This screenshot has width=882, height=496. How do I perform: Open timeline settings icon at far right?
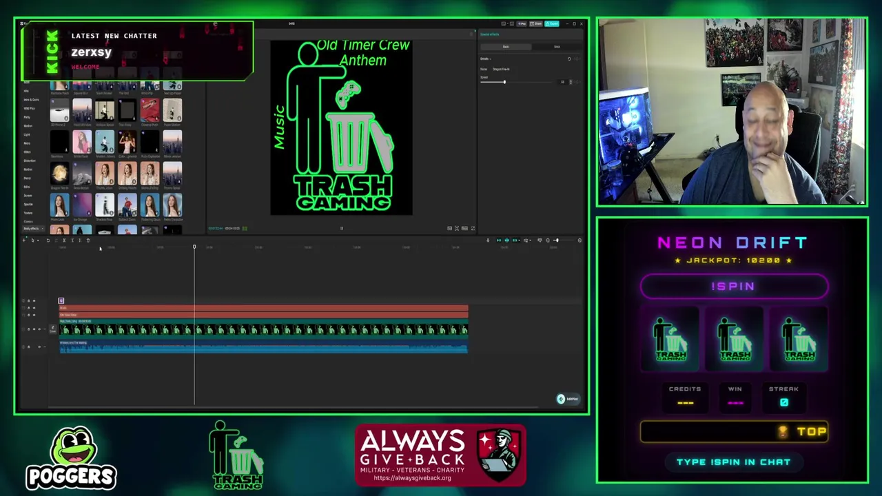[x=580, y=240]
